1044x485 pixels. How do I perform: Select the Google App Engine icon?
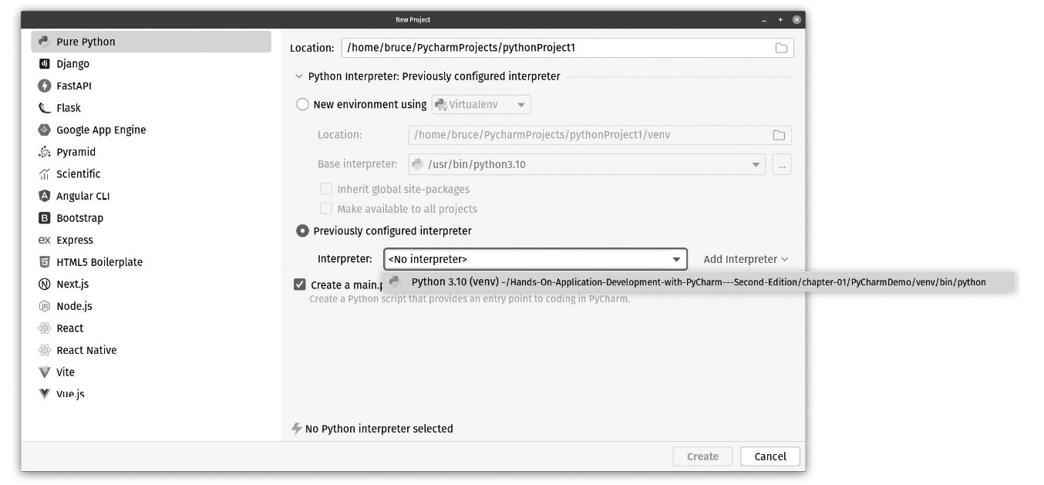(x=44, y=130)
